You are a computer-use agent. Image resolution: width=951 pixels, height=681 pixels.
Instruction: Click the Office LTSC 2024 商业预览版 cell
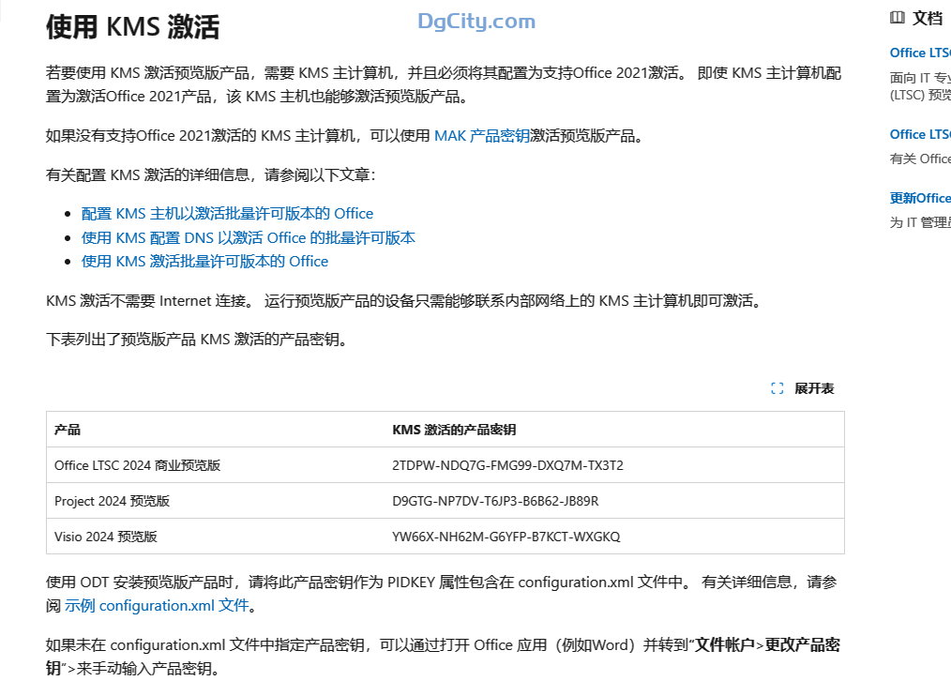point(137,465)
